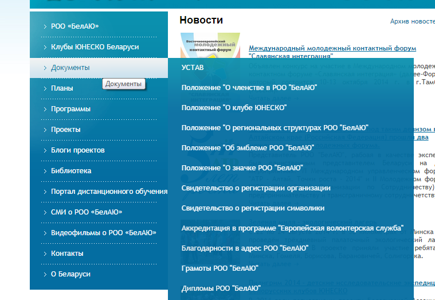435x300 pixels.
Task: Choose Положение "Об эмблеме РОО "БелАЮ"
Action: pos(248,148)
